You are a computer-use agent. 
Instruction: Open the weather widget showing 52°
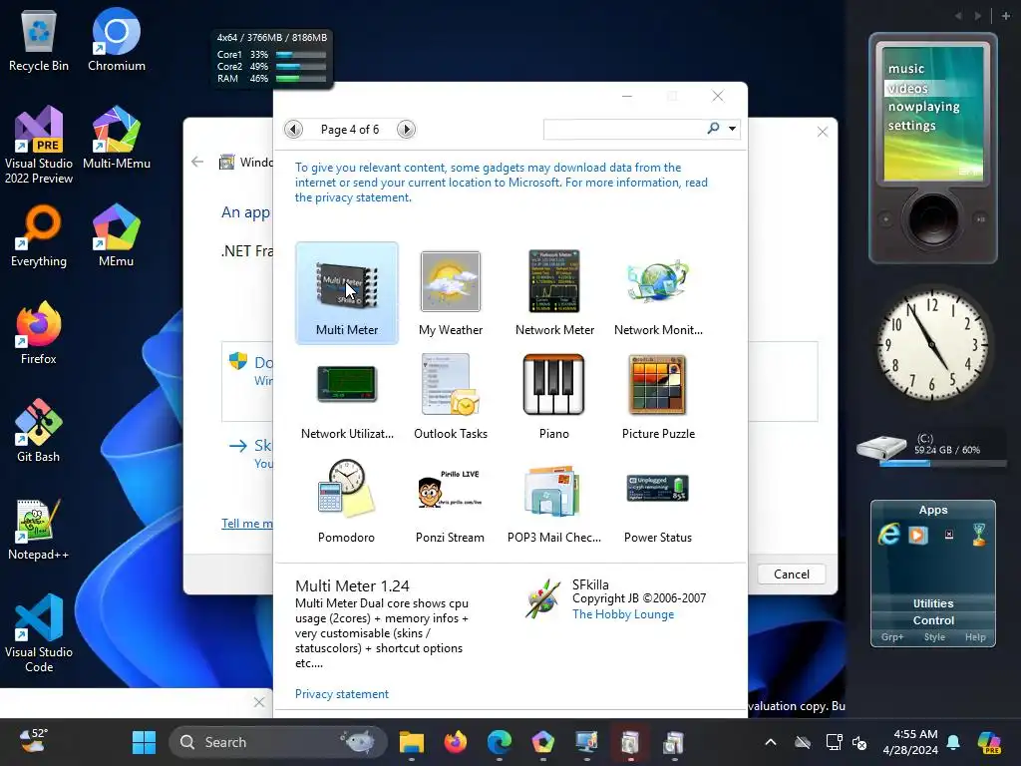pos(34,742)
